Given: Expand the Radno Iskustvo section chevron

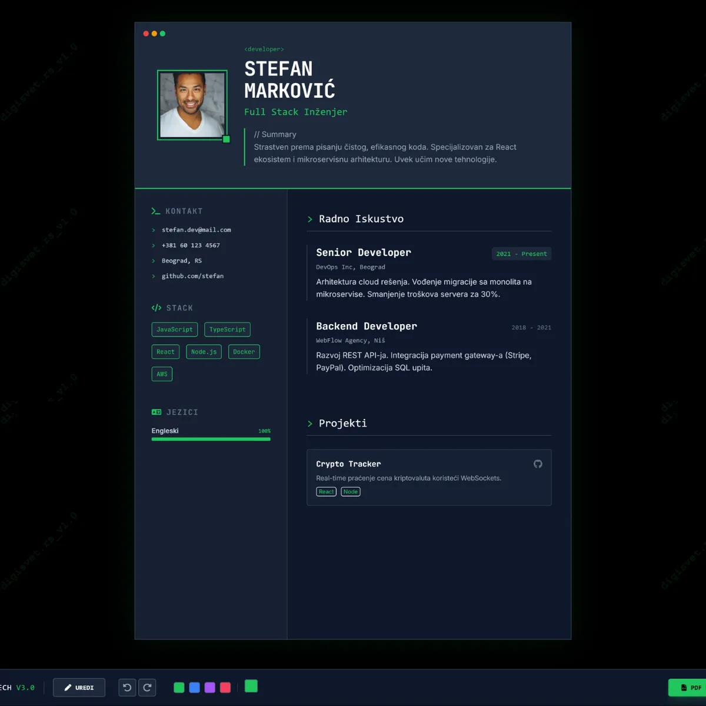Looking at the screenshot, I should 310,219.
